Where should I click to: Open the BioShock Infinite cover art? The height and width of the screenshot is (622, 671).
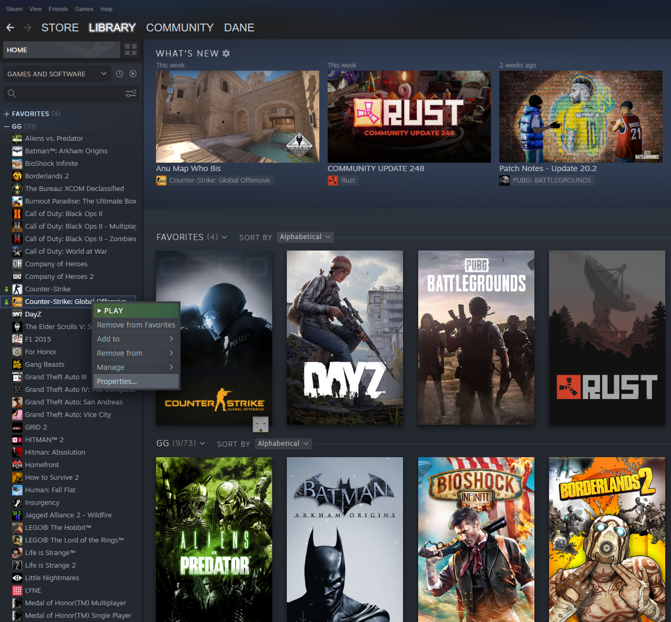[x=476, y=539]
